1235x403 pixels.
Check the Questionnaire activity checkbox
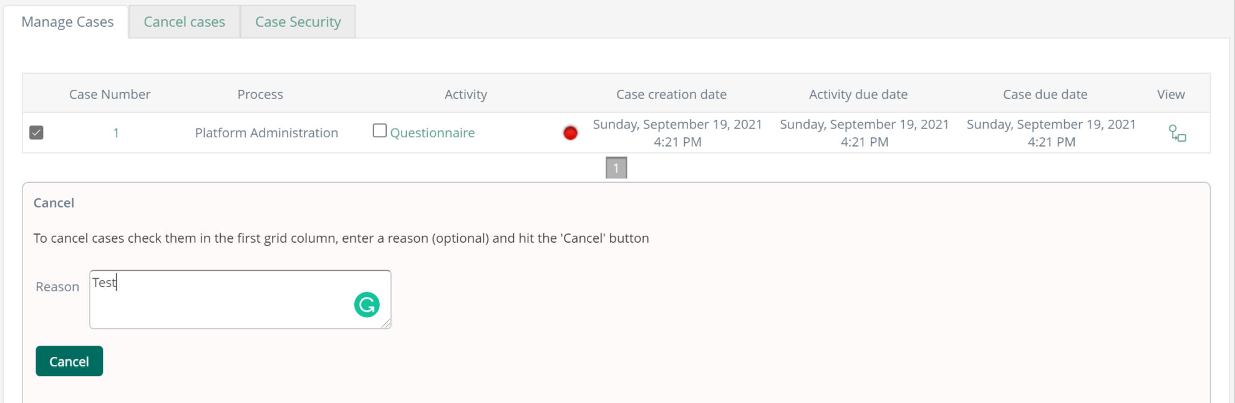(379, 130)
